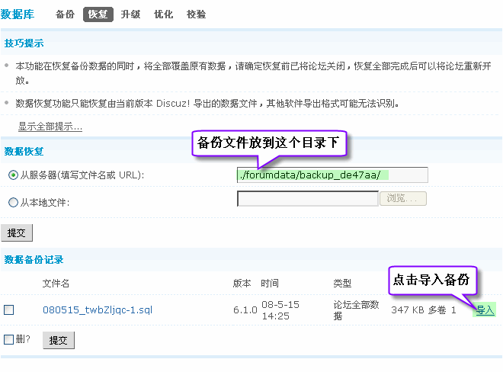Click 提交 under the 数据恢复 section

point(17,232)
